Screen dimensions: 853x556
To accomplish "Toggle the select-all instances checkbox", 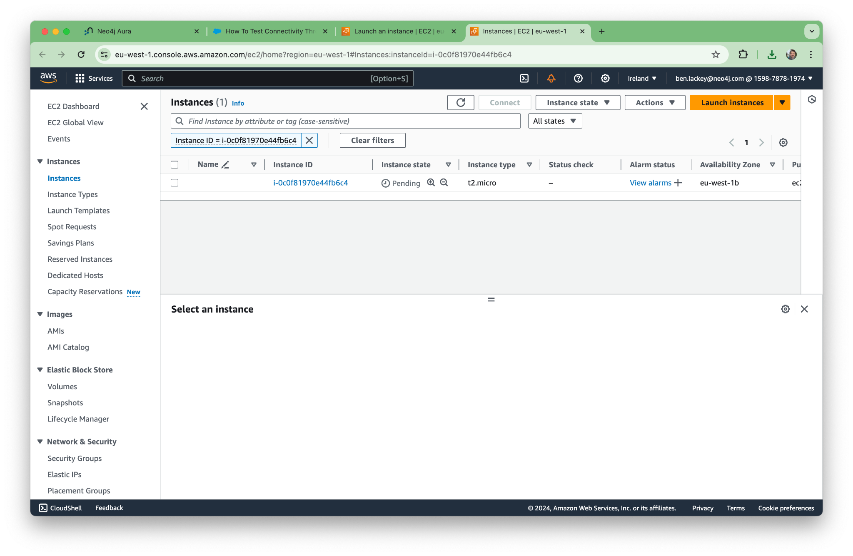I will 175,165.
